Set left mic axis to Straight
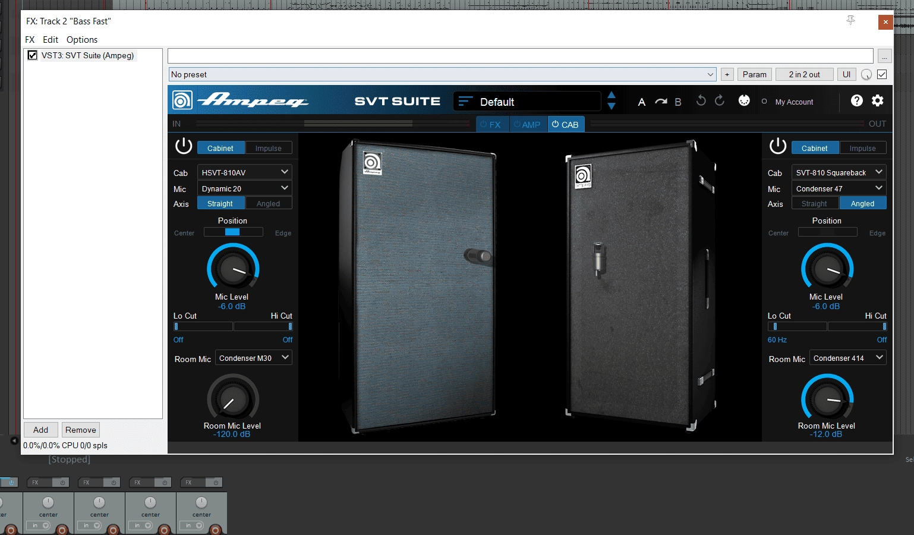The width and height of the screenshot is (914, 535). pyautogui.click(x=220, y=203)
